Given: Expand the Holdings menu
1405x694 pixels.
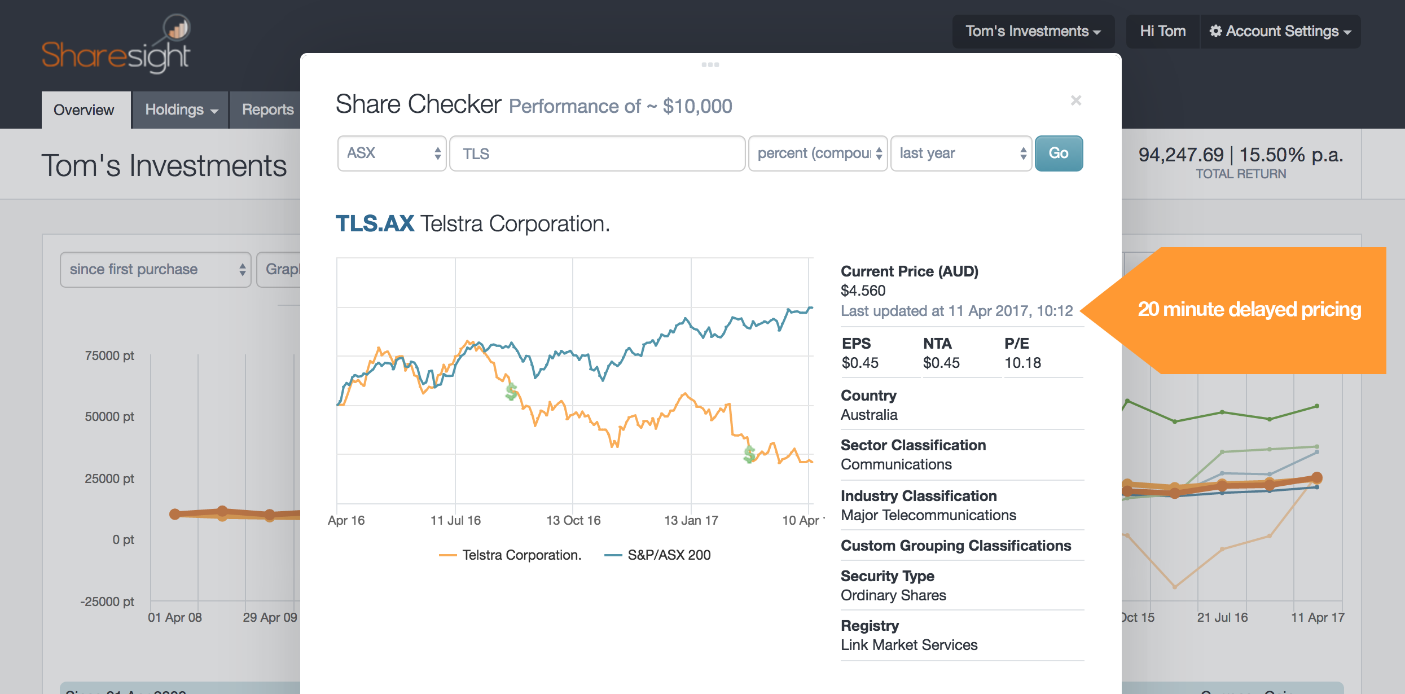Looking at the screenshot, I should 179,110.
